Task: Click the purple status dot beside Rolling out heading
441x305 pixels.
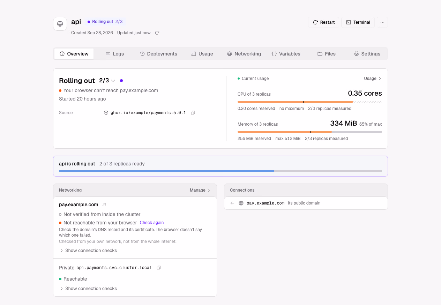Action: [x=121, y=81]
